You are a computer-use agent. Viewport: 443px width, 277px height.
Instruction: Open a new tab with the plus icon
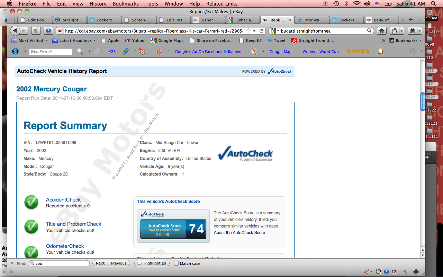click(411, 20)
